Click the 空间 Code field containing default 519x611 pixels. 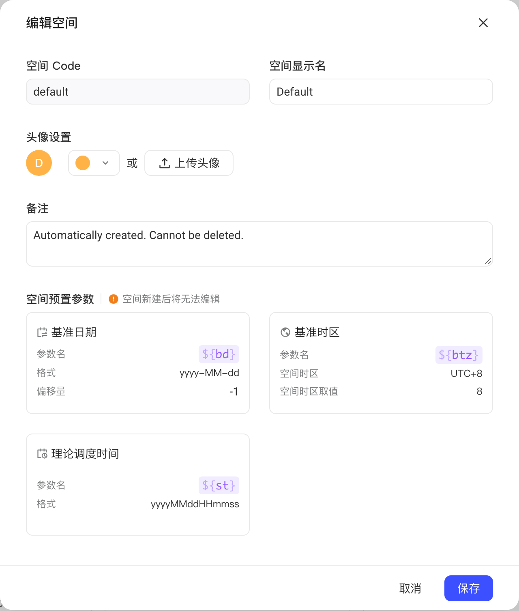click(x=138, y=92)
